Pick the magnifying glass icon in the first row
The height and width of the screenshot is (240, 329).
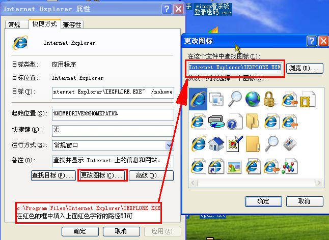(x=235, y=99)
